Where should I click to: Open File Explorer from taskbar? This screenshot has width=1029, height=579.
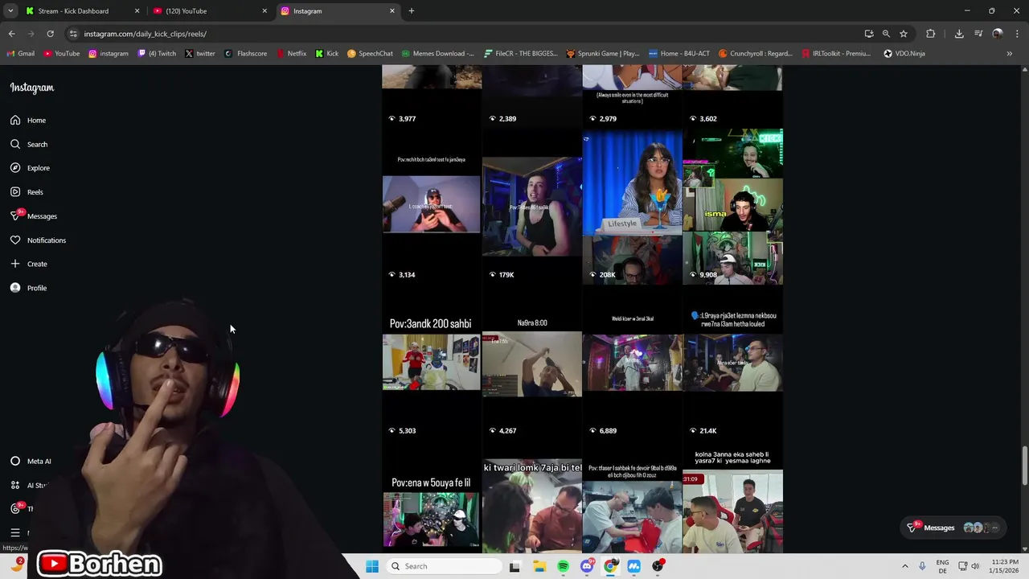(x=539, y=566)
